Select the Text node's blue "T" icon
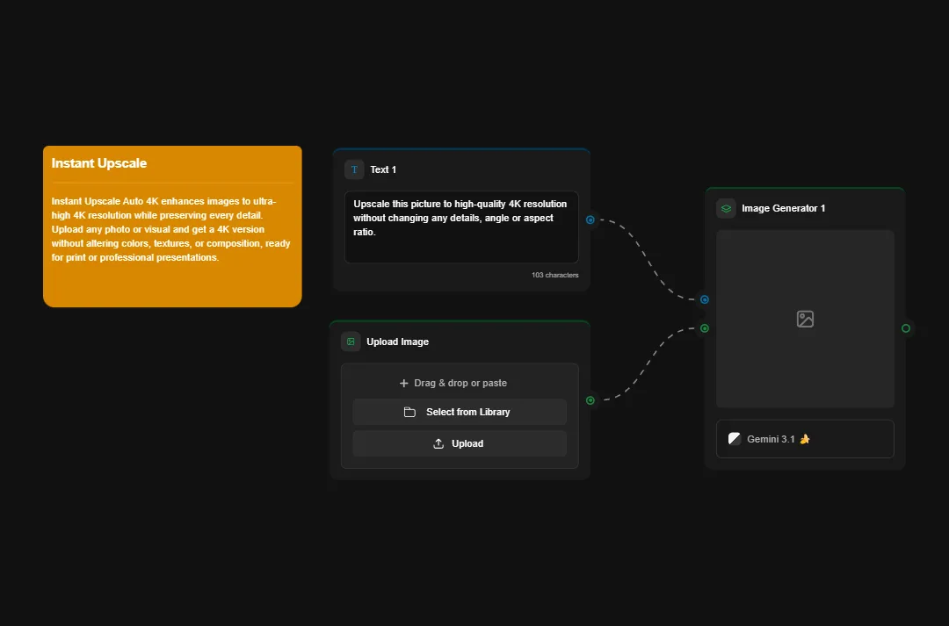This screenshot has width=949, height=626. click(x=354, y=169)
